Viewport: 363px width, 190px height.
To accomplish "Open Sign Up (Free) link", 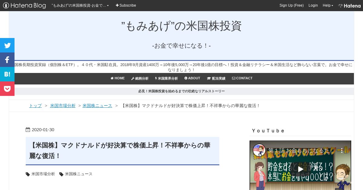I will (292, 5).
